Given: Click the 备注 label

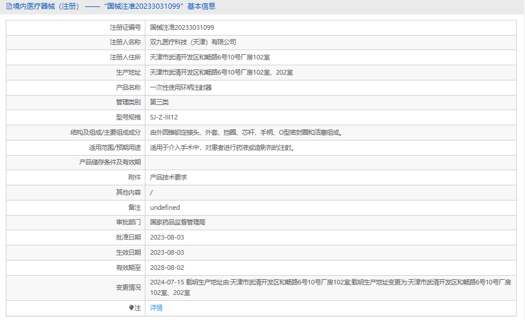Looking at the screenshot, I should 134,208.
